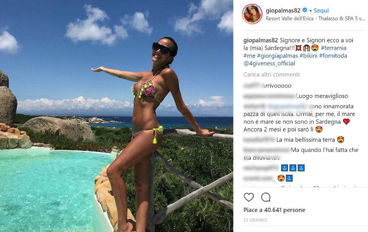Screen dimensions: 368x232
Task: Load more comments with Carica altri commenti
Action: point(272,74)
